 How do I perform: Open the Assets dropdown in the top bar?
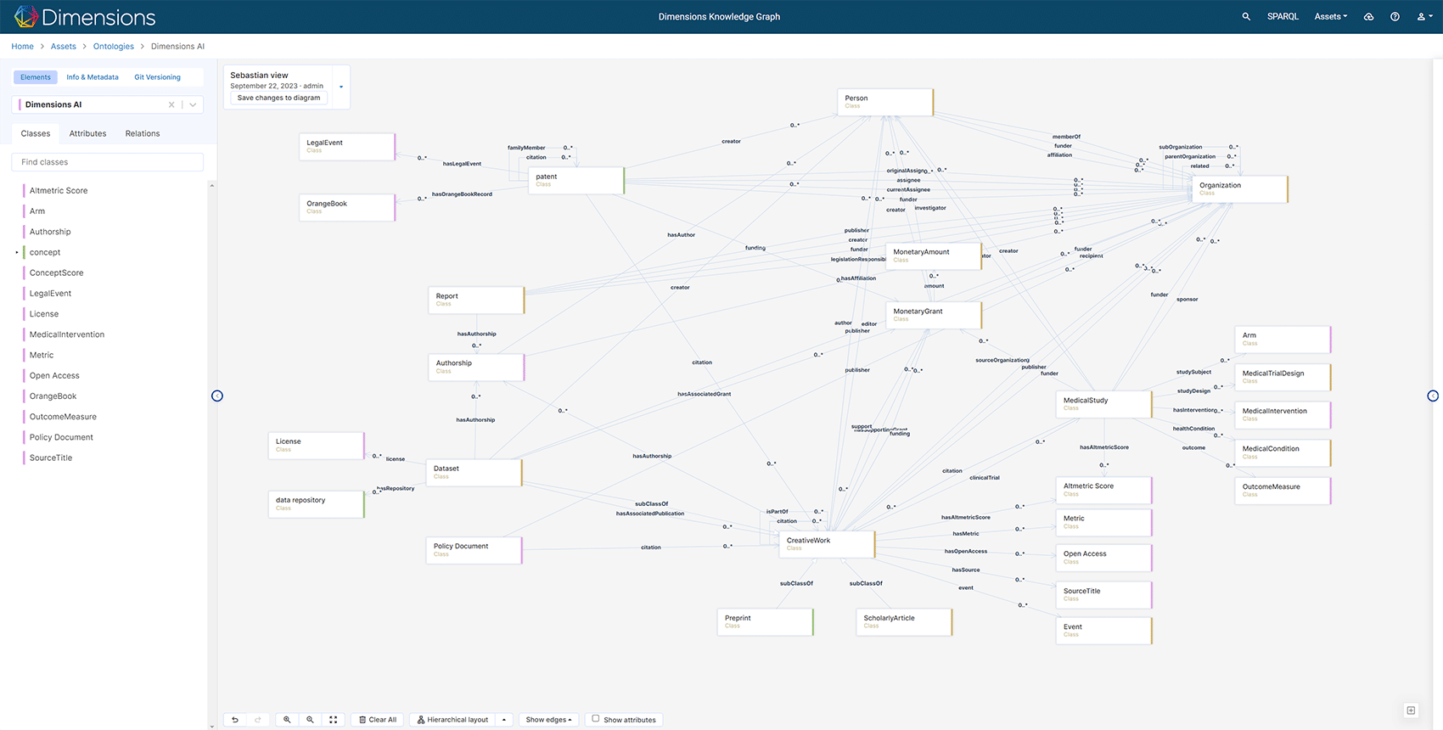click(1330, 17)
